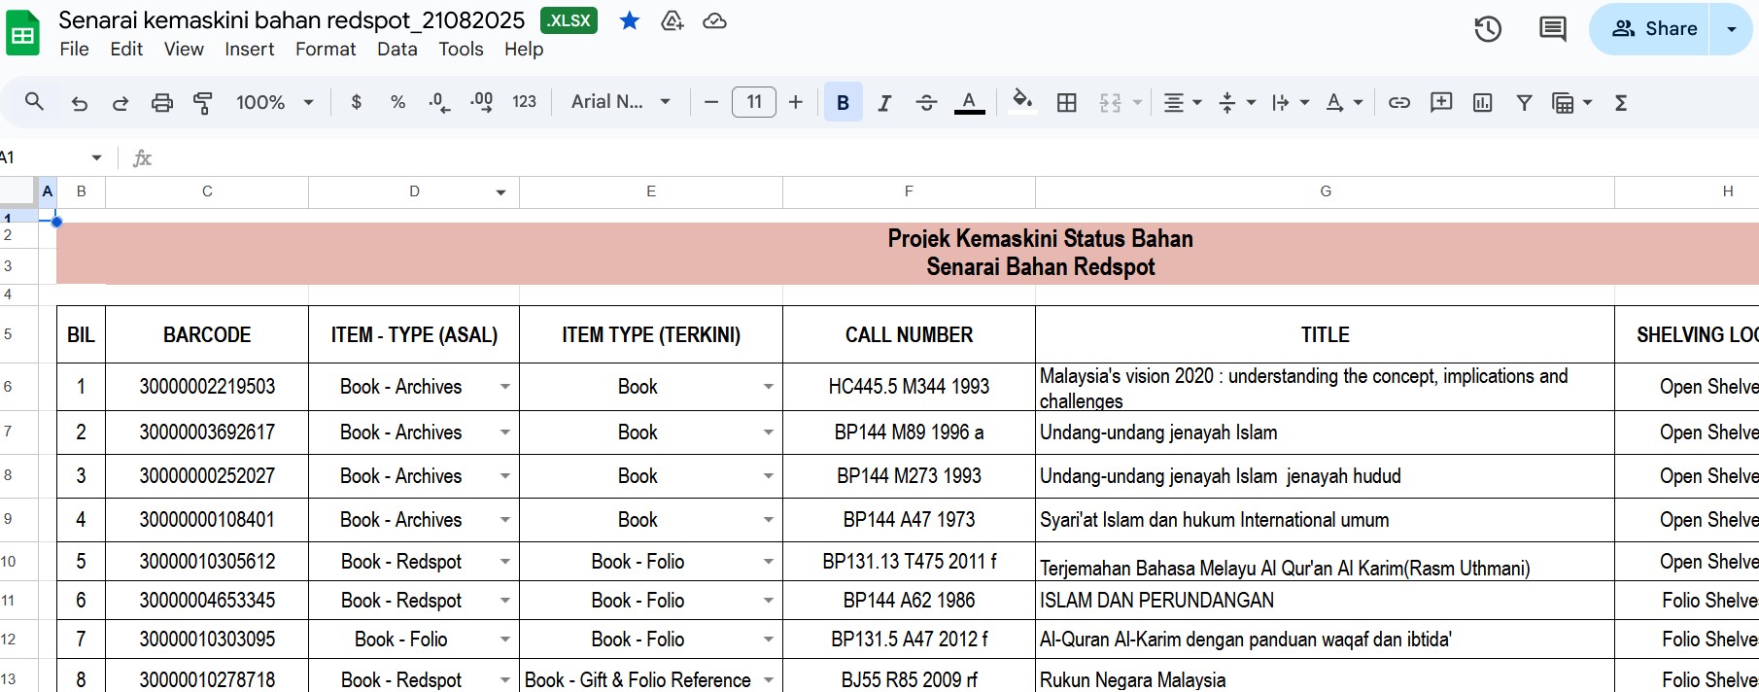
Task: Open the comments panel icon
Action: (1552, 29)
